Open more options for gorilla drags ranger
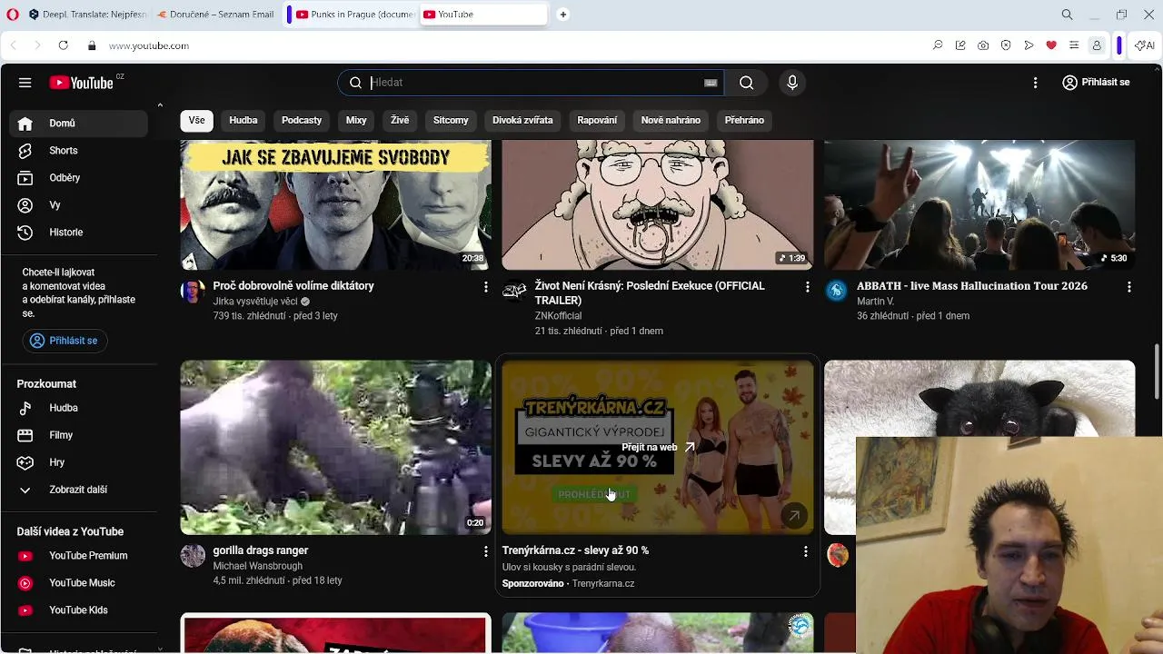1163x654 pixels. tap(485, 551)
